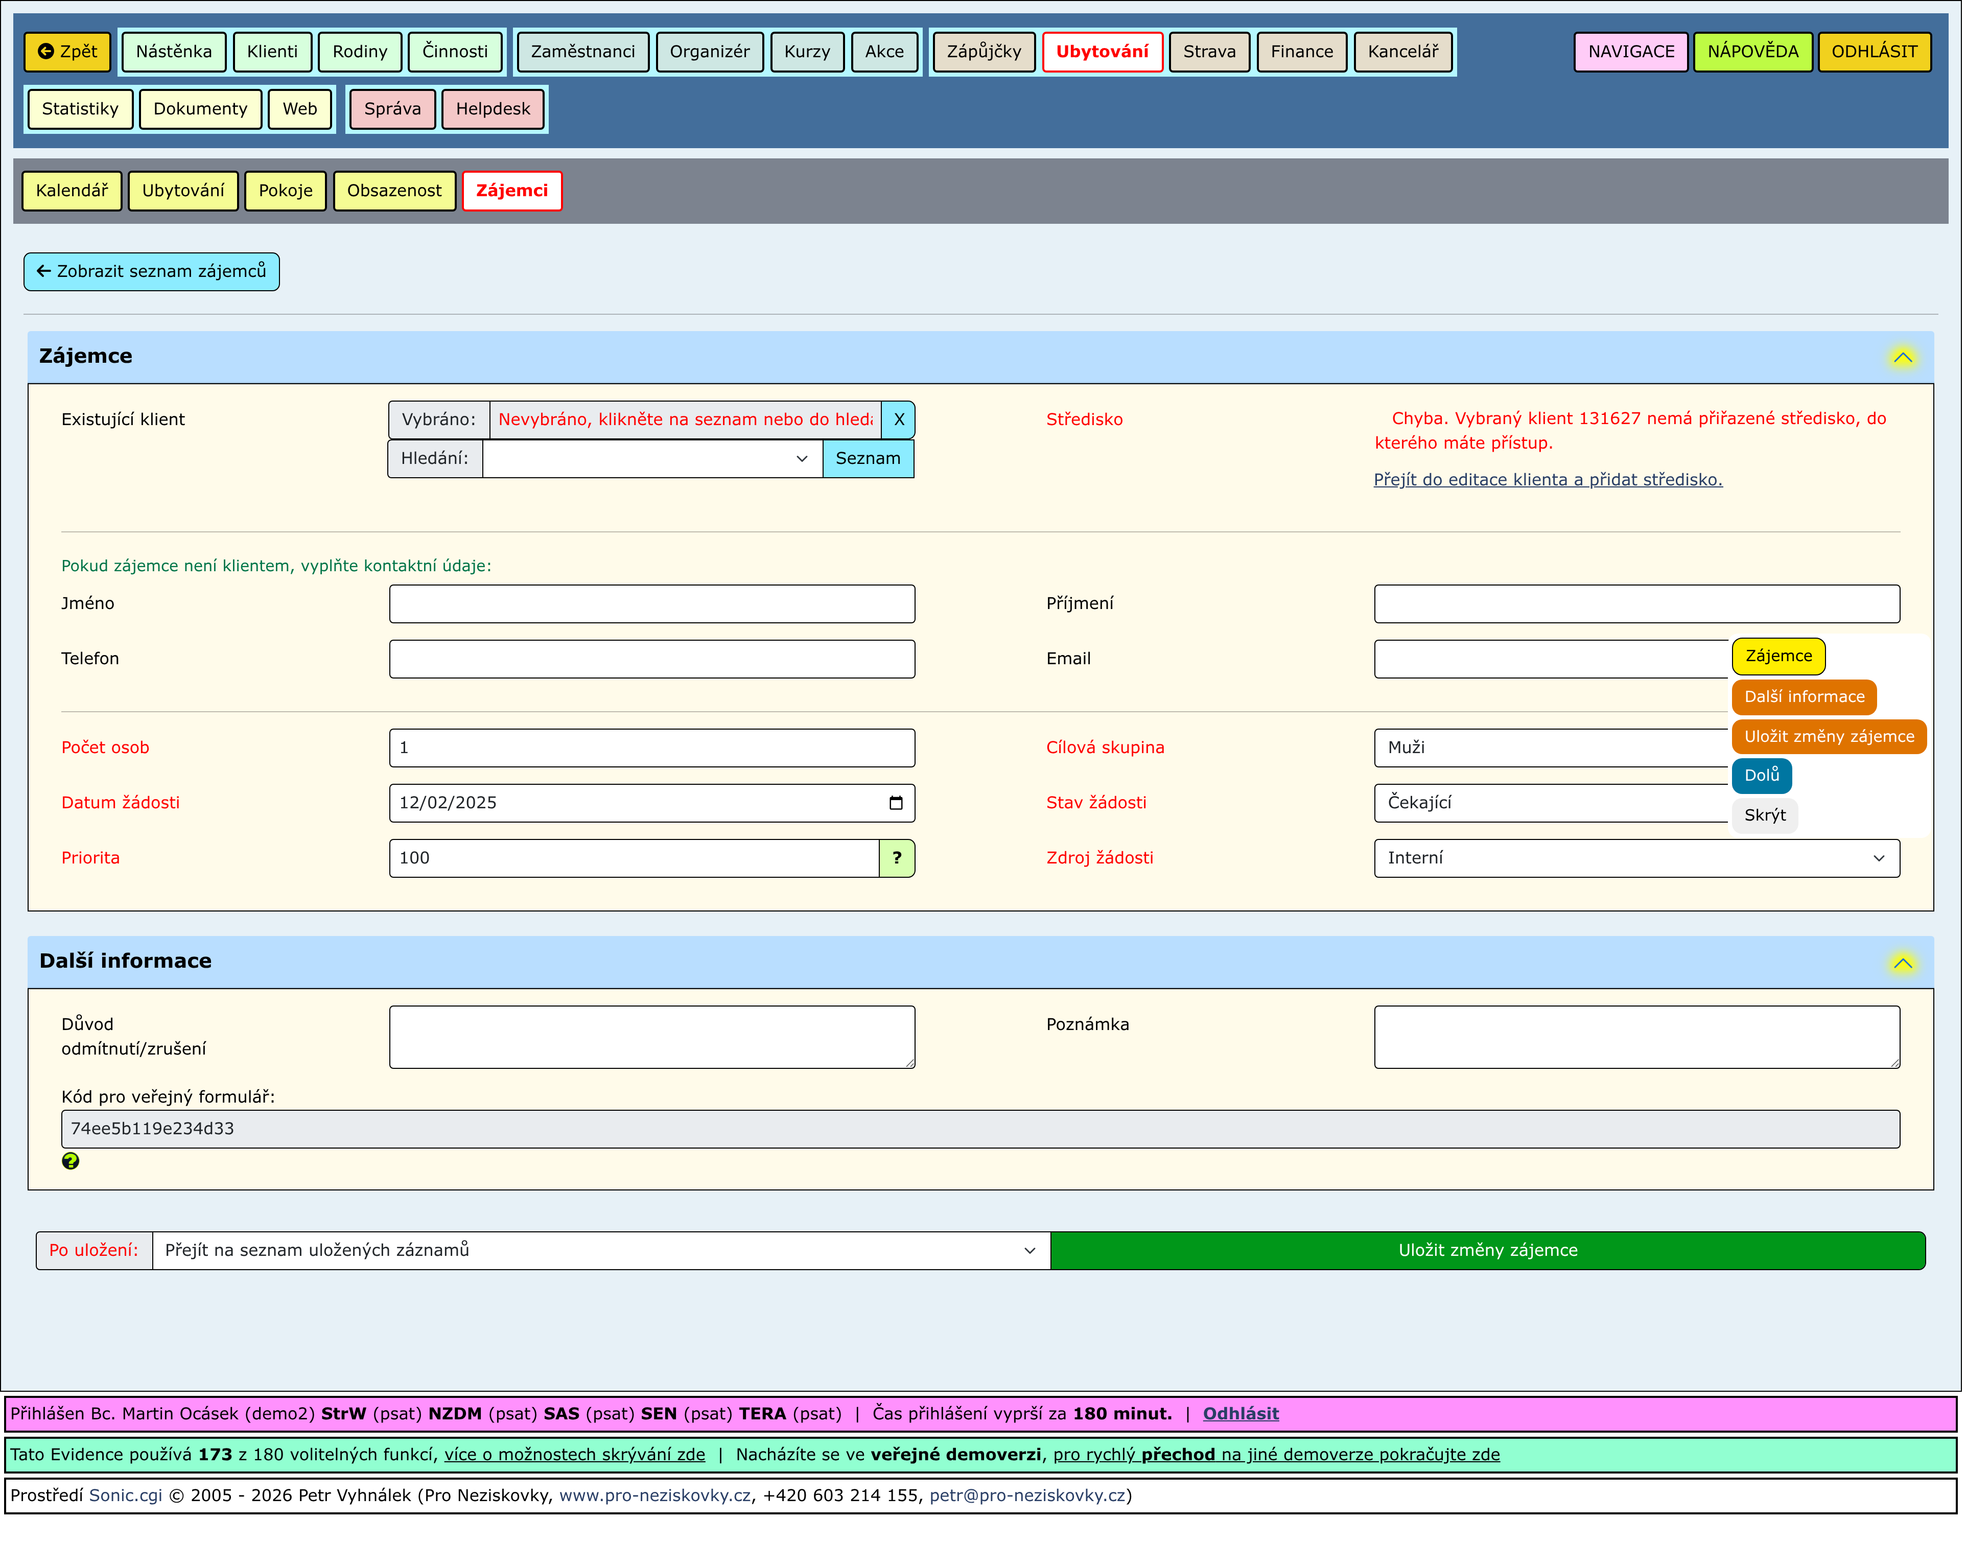Image resolution: width=1966 pixels, height=1543 pixels.
Task: Open the Finance menu item
Action: click(1302, 52)
